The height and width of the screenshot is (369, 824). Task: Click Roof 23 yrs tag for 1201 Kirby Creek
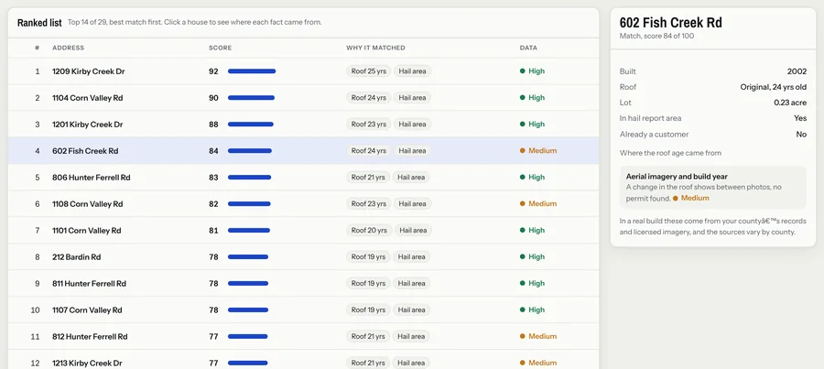pos(368,125)
